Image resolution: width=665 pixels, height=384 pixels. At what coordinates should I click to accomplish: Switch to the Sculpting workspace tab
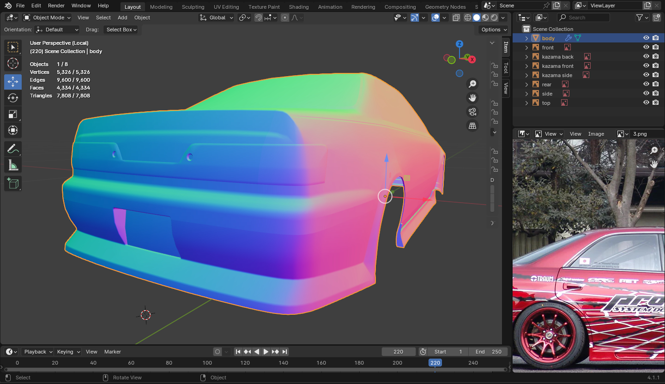[x=193, y=7]
